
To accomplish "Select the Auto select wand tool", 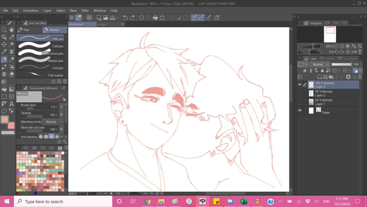I will click(x=11, y=44).
